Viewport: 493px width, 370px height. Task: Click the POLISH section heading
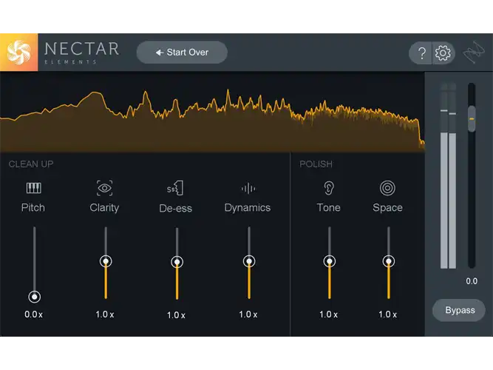click(316, 164)
